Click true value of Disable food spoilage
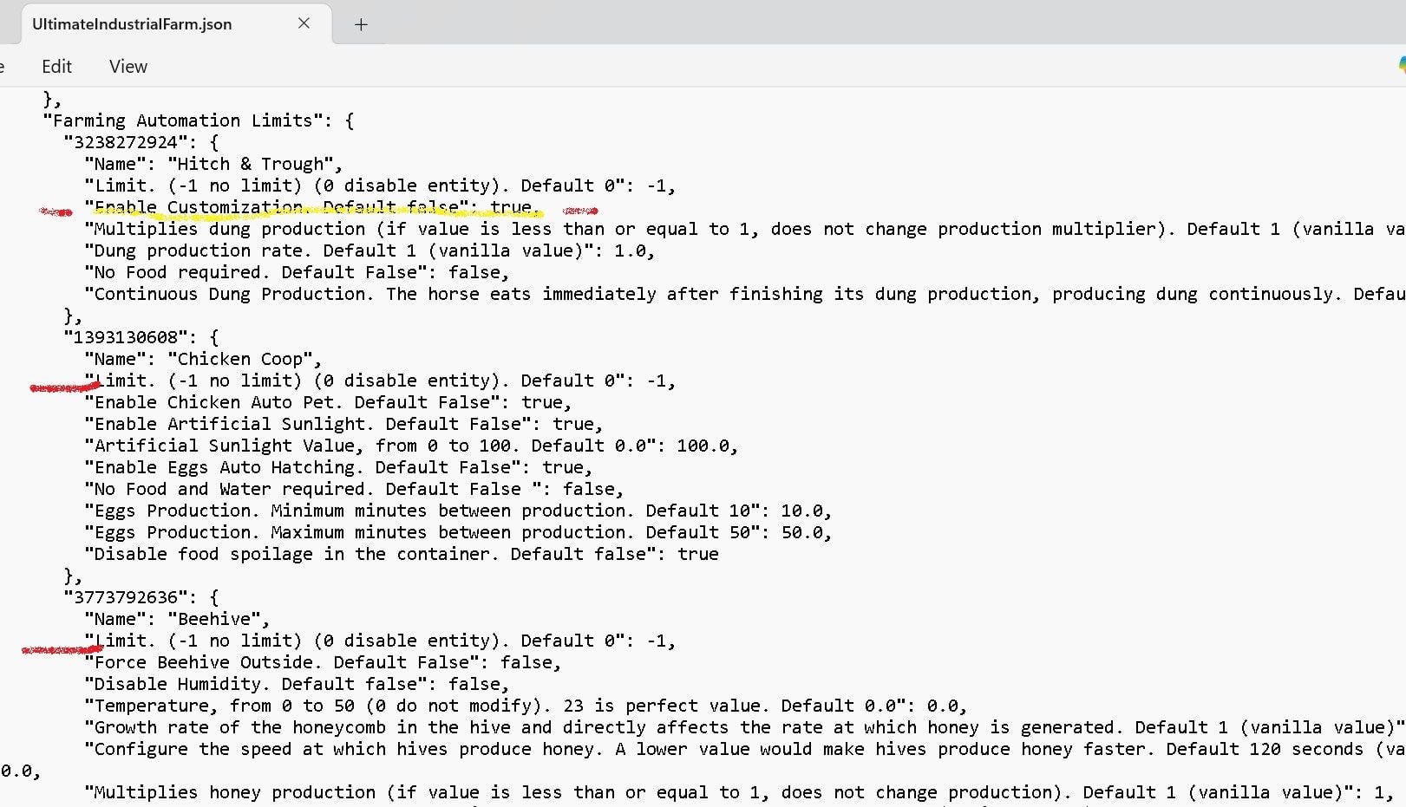1406x807 pixels. coord(697,554)
